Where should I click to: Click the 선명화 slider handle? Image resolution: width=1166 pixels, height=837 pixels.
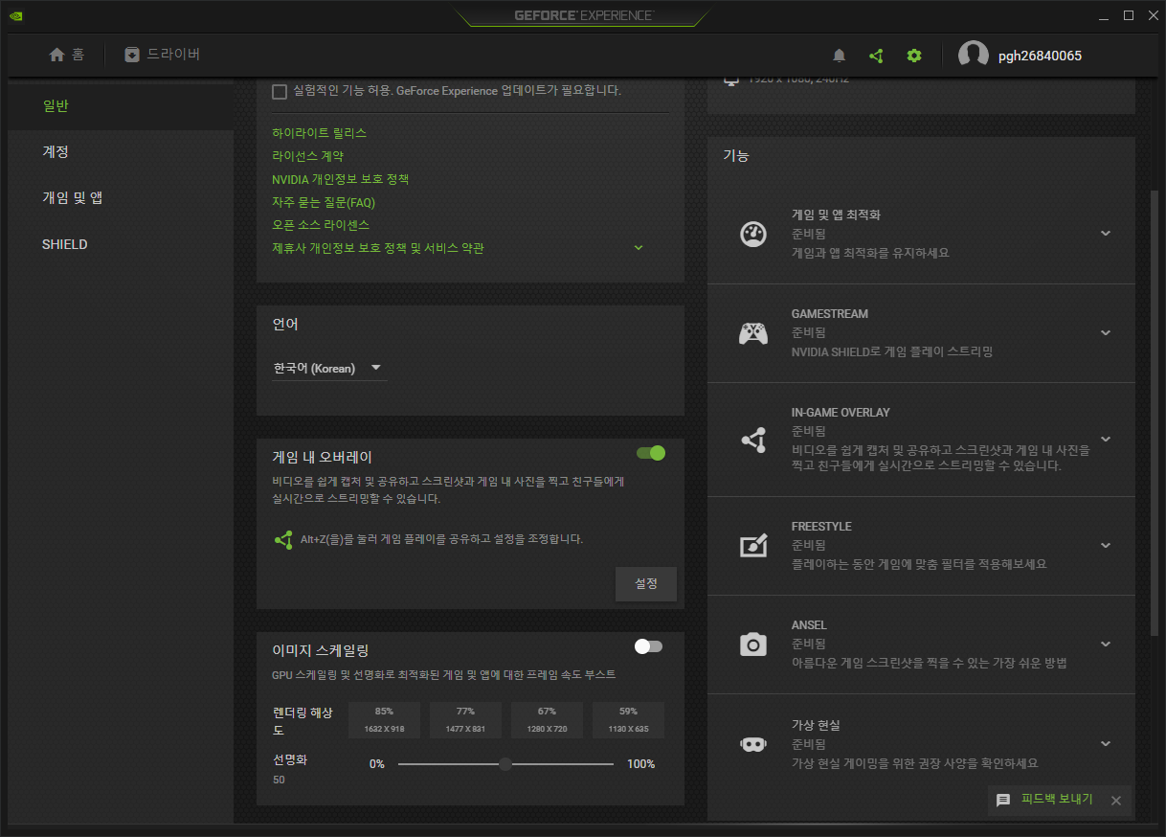tap(505, 764)
